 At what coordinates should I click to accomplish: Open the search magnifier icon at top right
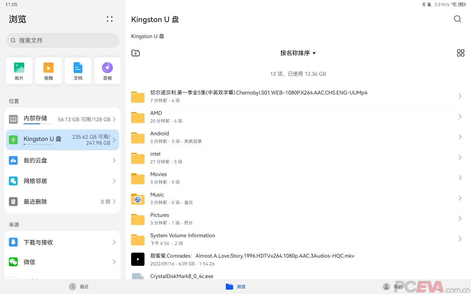[457, 19]
